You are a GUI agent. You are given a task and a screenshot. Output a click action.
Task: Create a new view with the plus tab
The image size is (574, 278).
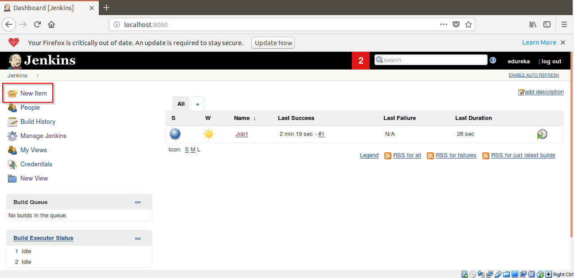[x=197, y=103]
